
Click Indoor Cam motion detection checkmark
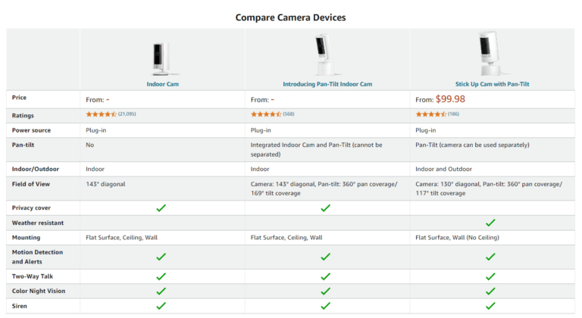pos(161,257)
